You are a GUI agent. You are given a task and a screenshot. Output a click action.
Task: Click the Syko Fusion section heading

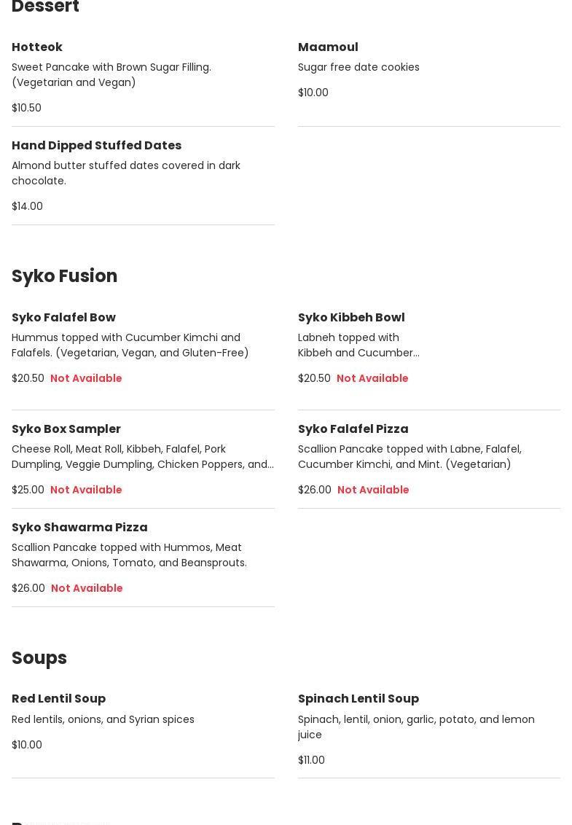click(x=64, y=275)
